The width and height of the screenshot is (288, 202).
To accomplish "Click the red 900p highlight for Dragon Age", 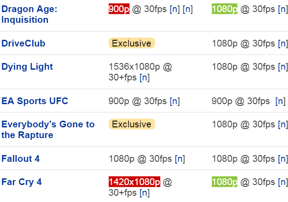I will (x=119, y=9).
